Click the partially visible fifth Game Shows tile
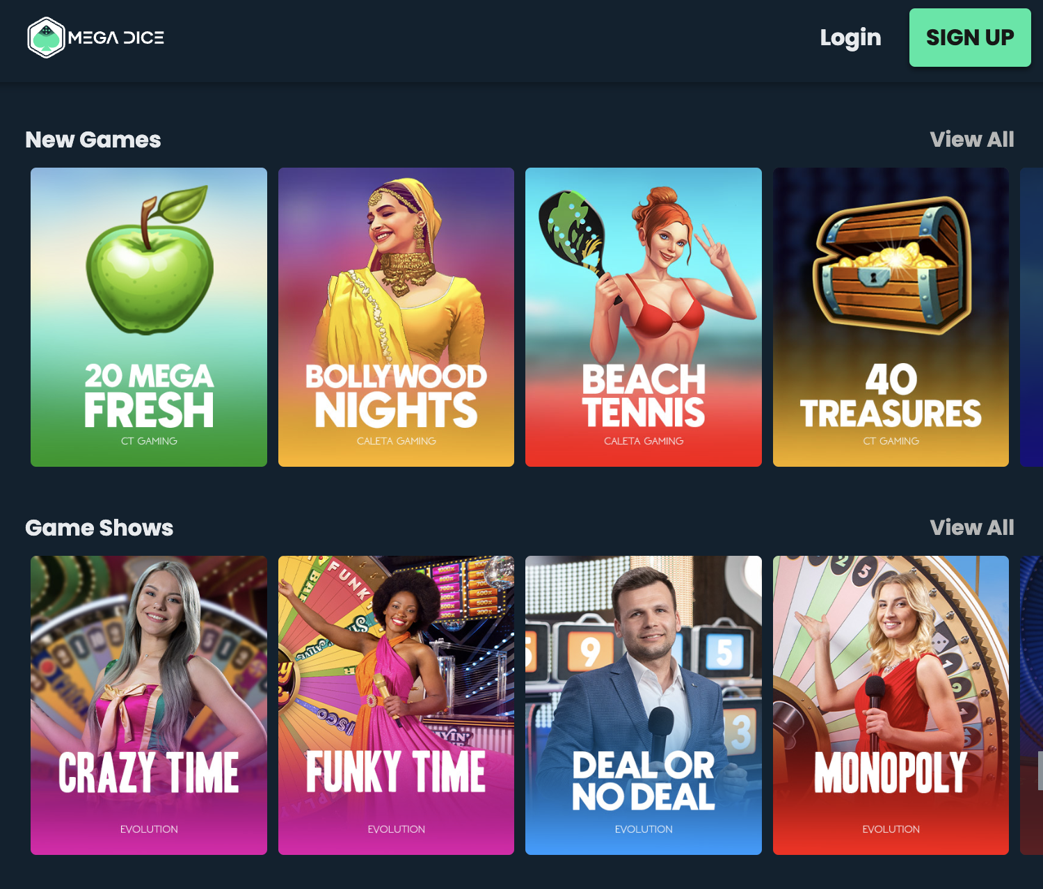The width and height of the screenshot is (1043, 889). coord(1031,705)
